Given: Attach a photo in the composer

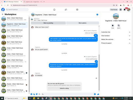Looking at the screenshot, I should pos(34,94).
